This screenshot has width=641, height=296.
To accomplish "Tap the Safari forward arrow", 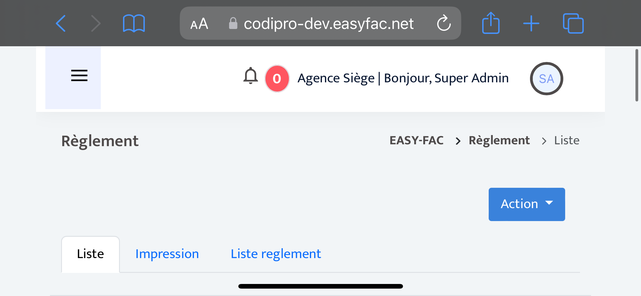I will point(96,23).
